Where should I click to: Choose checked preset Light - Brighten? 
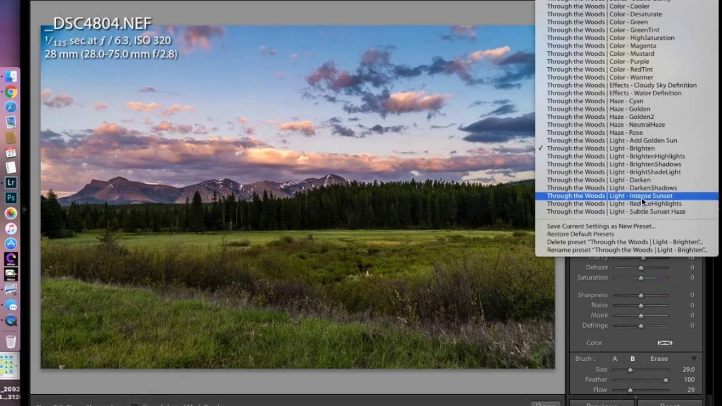click(x=626, y=148)
